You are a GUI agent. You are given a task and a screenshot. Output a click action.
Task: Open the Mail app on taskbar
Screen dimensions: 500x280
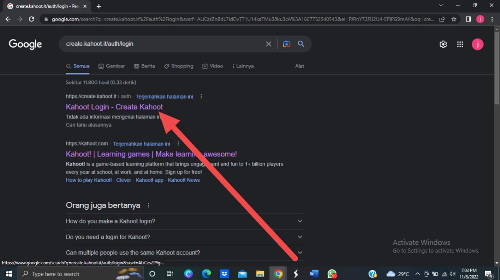242,274
